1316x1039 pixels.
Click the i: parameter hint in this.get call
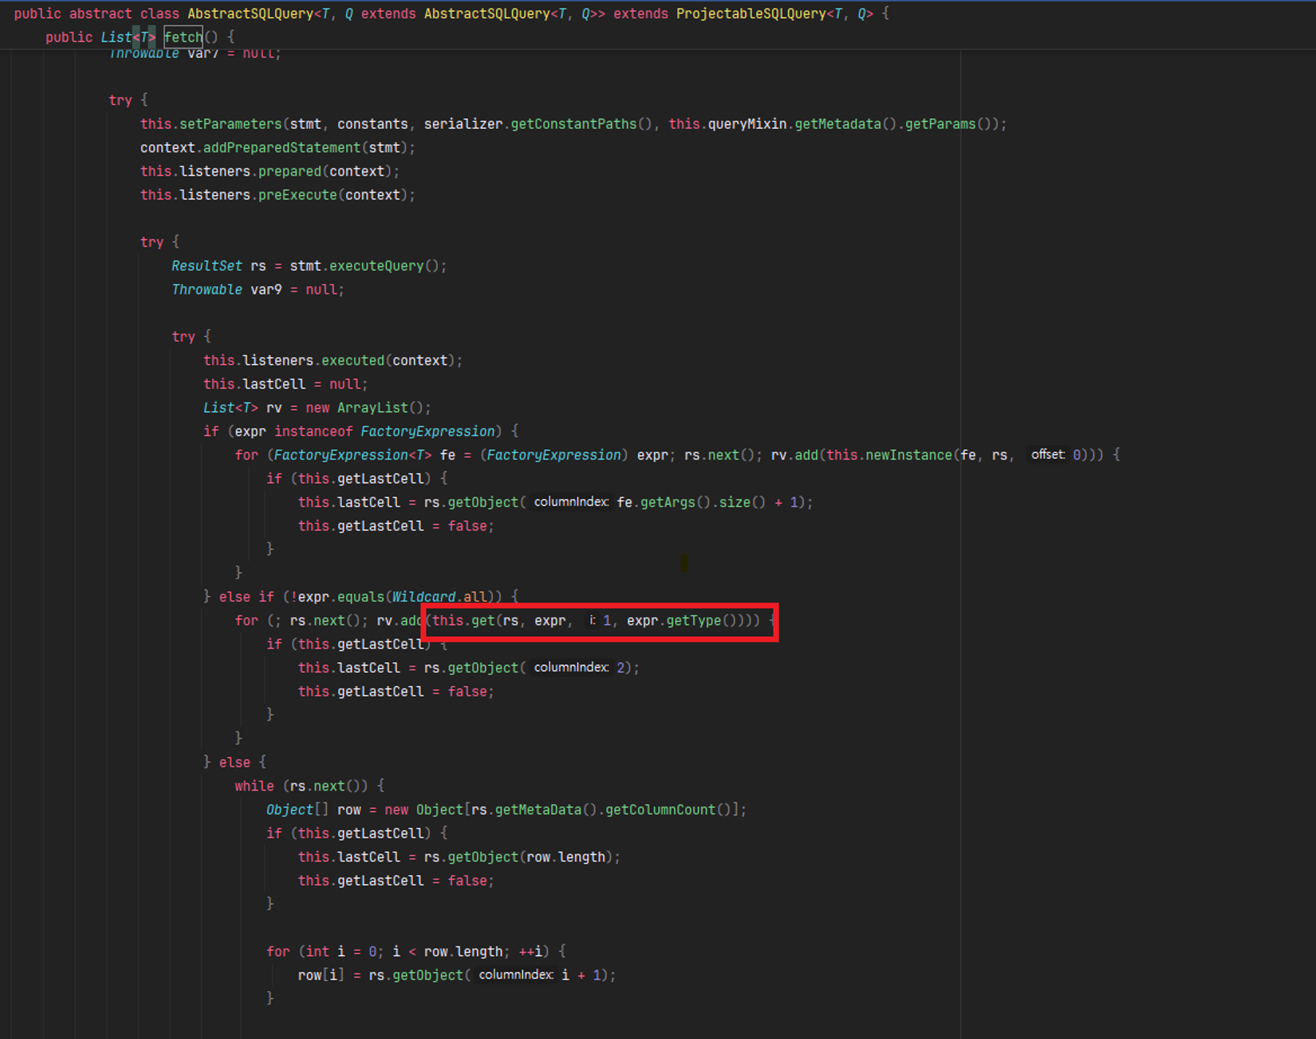(592, 620)
